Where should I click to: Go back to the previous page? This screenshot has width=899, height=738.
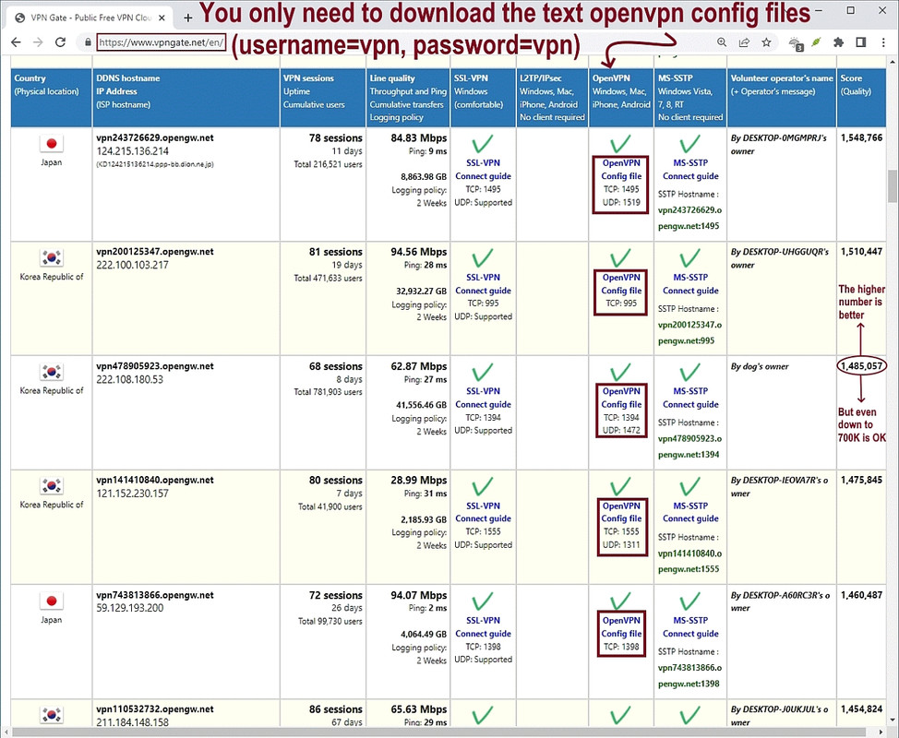(16, 42)
